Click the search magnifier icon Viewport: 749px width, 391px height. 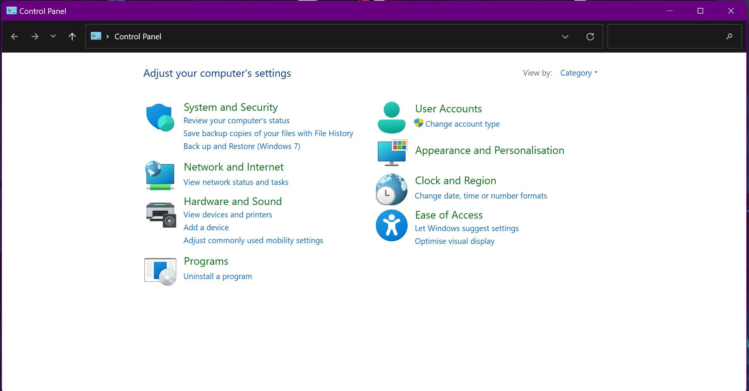click(729, 37)
